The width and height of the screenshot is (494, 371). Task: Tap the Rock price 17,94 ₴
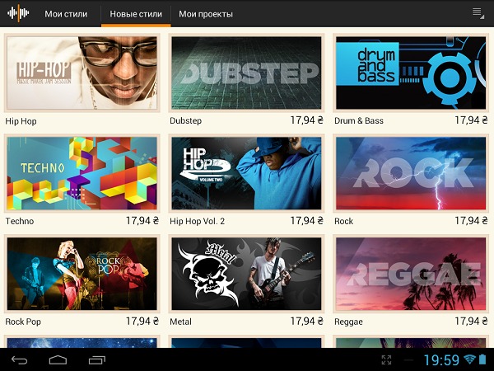point(471,220)
